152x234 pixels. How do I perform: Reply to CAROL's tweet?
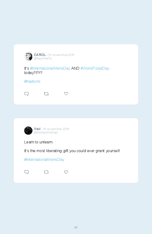click(27, 94)
